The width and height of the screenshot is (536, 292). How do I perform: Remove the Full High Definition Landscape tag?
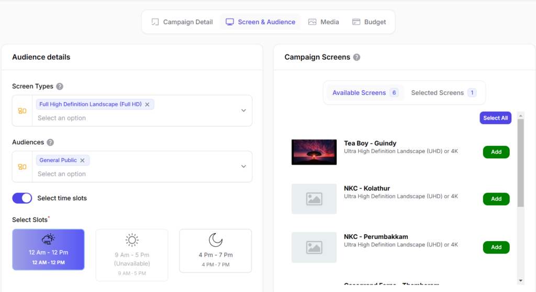147,104
